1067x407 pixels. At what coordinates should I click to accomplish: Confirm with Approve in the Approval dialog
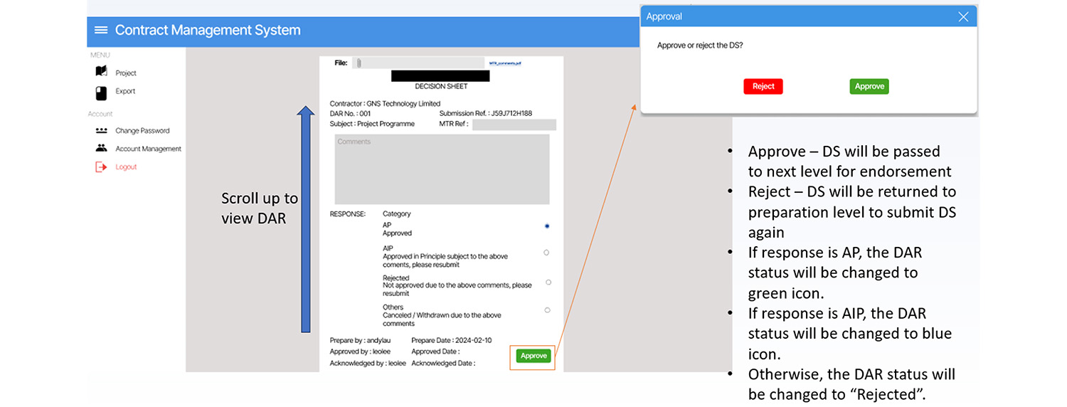coord(869,86)
